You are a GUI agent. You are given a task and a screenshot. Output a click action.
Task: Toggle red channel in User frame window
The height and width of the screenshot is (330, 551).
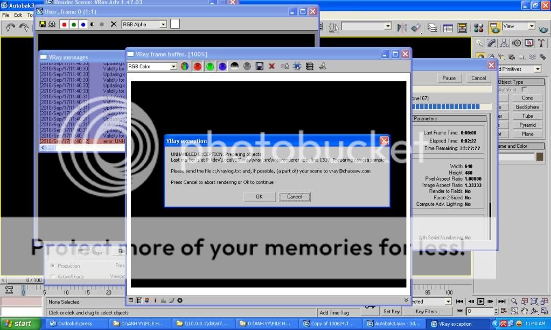point(64,24)
